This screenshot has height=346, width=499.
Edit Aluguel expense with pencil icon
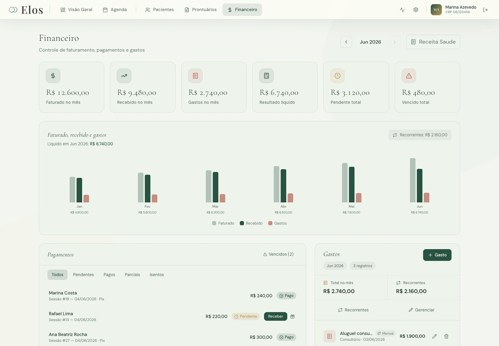(x=435, y=336)
